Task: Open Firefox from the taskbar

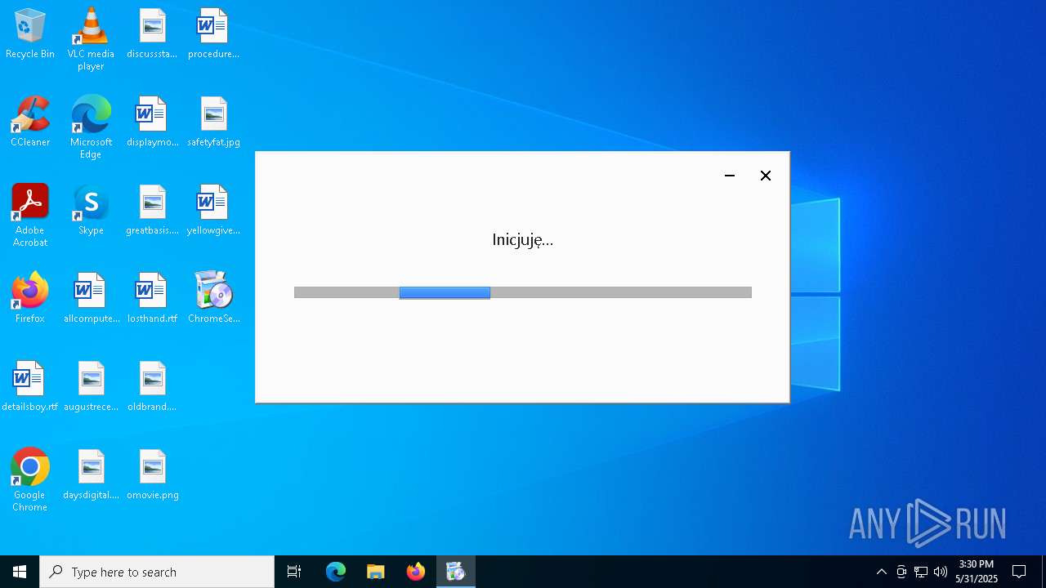Action: [416, 572]
